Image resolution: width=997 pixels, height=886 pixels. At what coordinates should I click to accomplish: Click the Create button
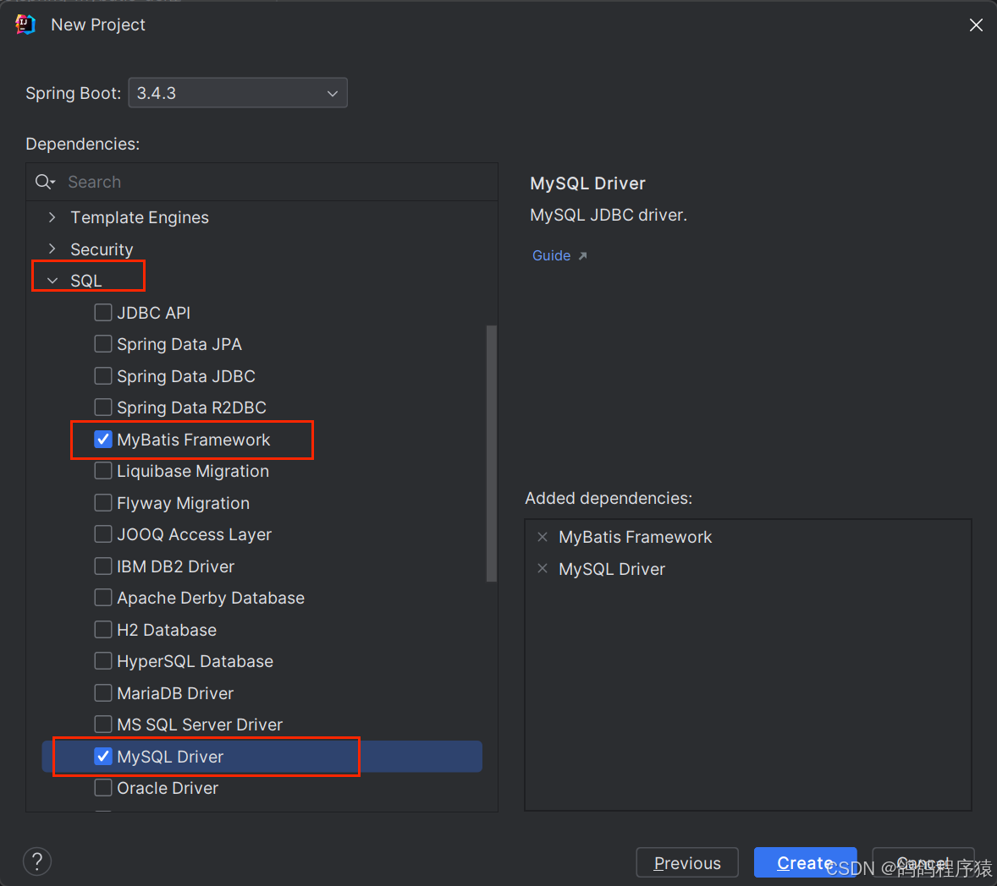[805, 863]
